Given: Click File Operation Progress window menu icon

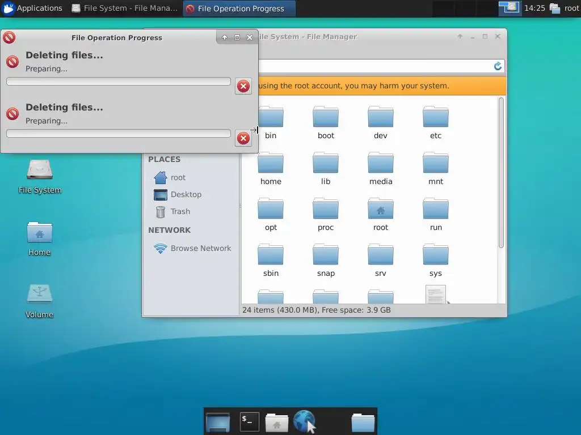Looking at the screenshot, I should click(x=9, y=37).
